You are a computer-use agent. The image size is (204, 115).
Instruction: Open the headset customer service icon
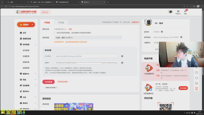pyautogui.click(x=196, y=78)
